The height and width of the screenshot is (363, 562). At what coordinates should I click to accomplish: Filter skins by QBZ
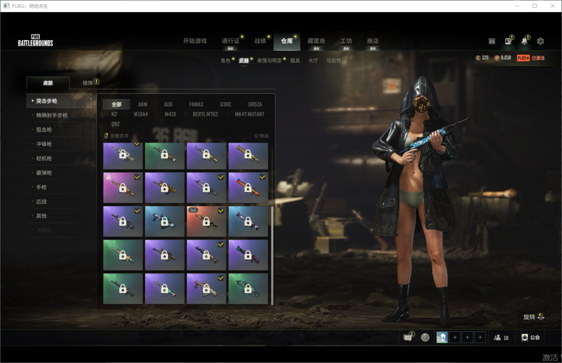[x=116, y=124]
